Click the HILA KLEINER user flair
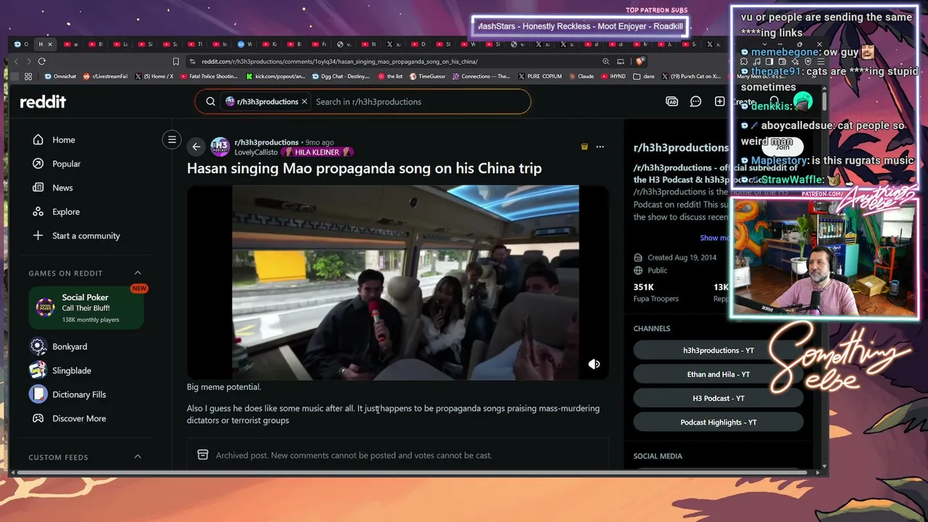Viewport: 928px width, 522px height. [x=318, y=152]
